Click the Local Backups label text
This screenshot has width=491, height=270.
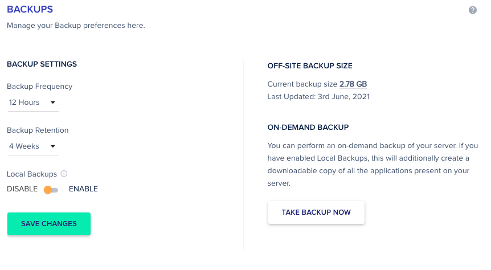(x=32, y=174)
